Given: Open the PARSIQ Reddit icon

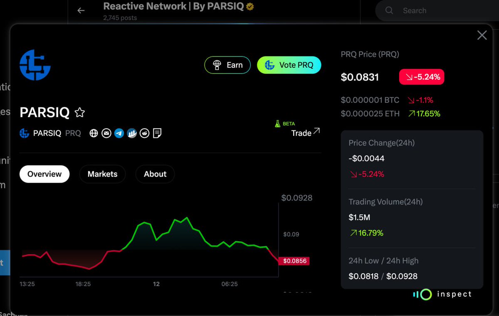Looking at the screenshot, I should coord(144,133).
